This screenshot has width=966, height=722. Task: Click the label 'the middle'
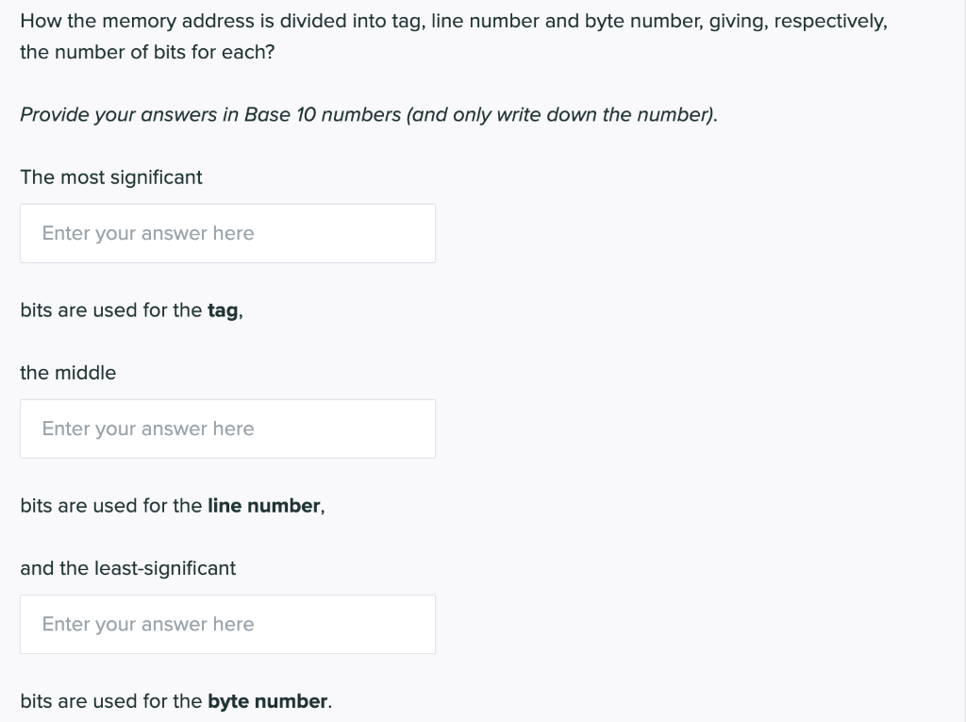click(x=68, y=372)
